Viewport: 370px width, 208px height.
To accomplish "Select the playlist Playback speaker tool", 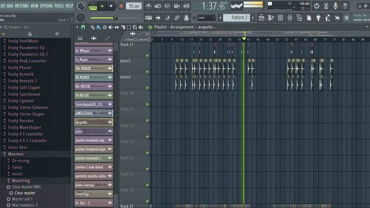I will coord(141,27).
